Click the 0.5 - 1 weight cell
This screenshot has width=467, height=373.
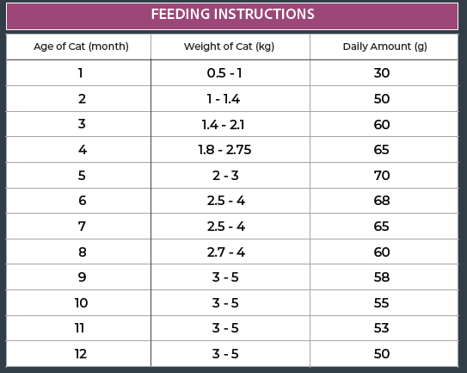pos(230,73)
